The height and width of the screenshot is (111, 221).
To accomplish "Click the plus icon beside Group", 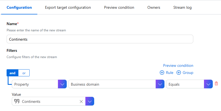I will (178, 73).
